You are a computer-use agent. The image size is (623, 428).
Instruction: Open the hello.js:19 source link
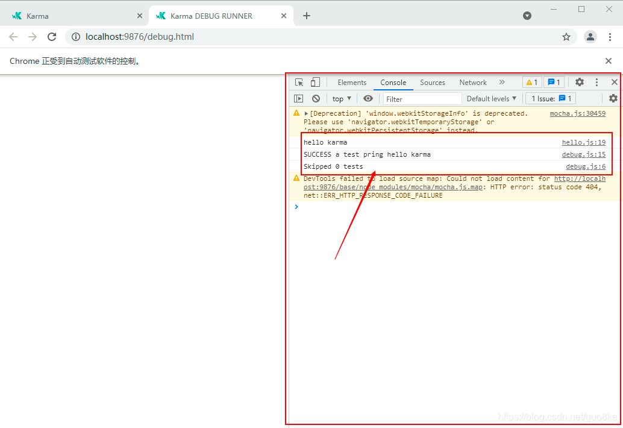[583, 143]
